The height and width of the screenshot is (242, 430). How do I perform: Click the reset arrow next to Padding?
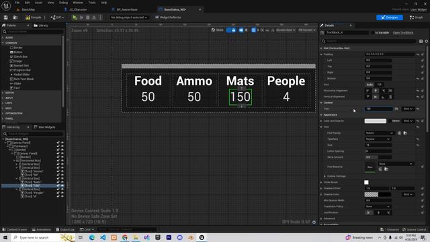tap(418, 54)
